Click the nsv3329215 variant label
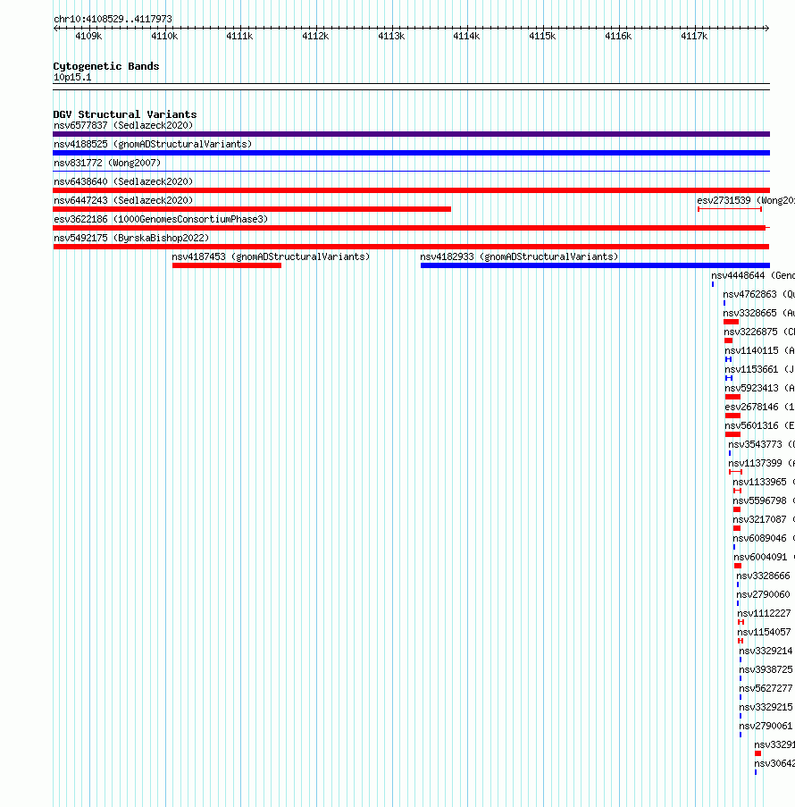 tap(766, 708)
